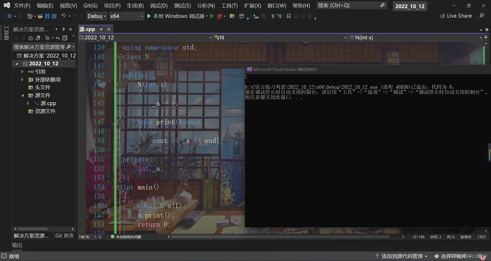Click the navigate backward arrow icon
The height and width of the screenshot is (261, 491).
coord(9,16)
